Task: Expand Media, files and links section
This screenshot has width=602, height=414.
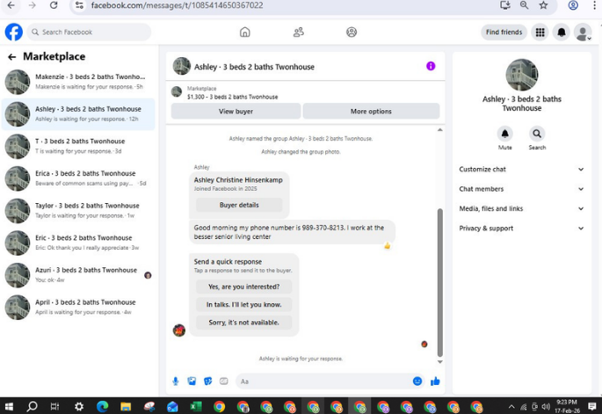Action: point(522,208)
